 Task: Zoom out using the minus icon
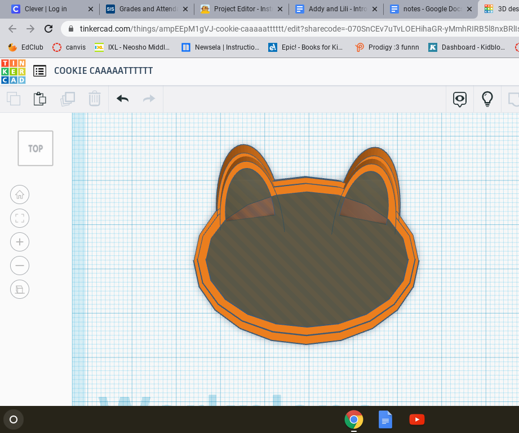[x=19, y=266]
